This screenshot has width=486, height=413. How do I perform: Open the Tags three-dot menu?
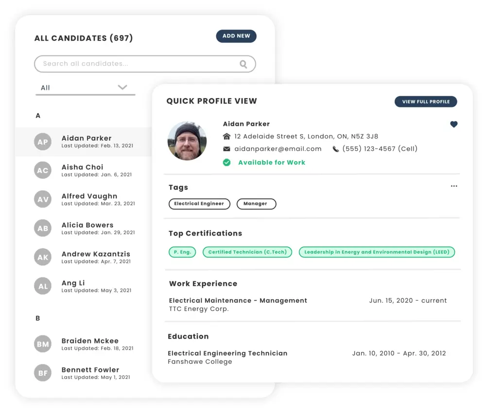(454, 186)
